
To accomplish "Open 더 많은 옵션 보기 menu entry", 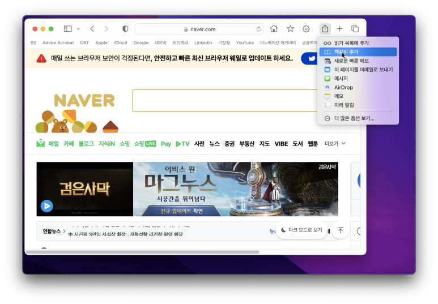I will coord(358,118).
